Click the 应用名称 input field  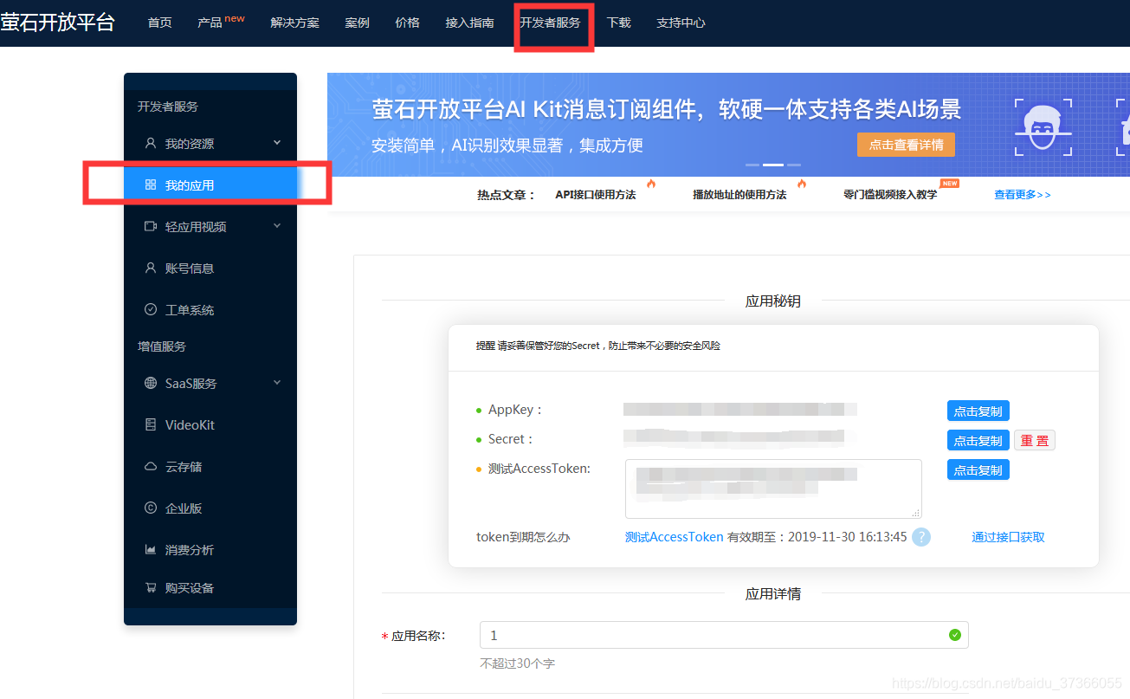click(724, 635)
